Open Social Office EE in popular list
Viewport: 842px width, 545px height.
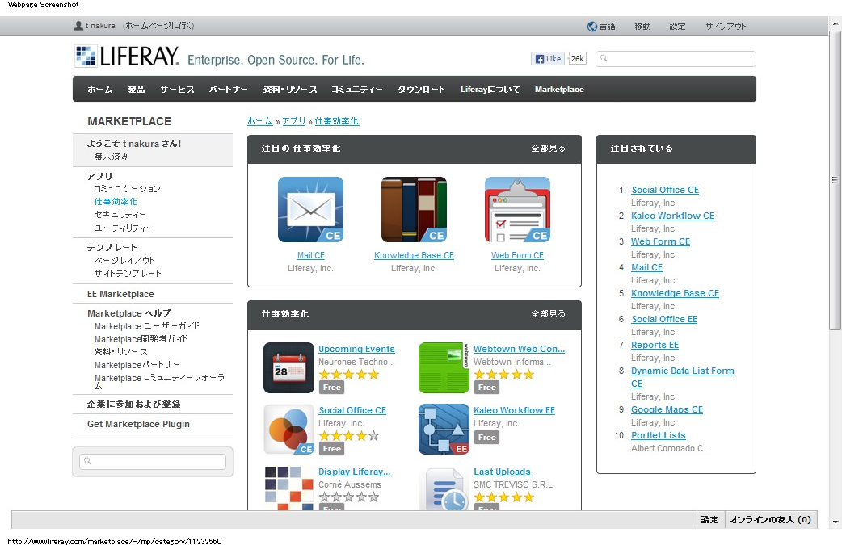pos(663,319)
